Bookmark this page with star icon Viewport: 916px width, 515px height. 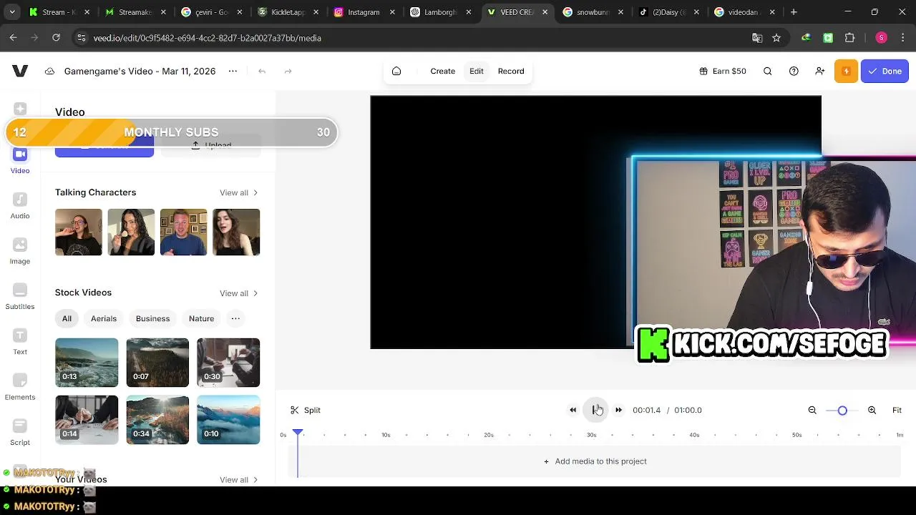[776, 38]
